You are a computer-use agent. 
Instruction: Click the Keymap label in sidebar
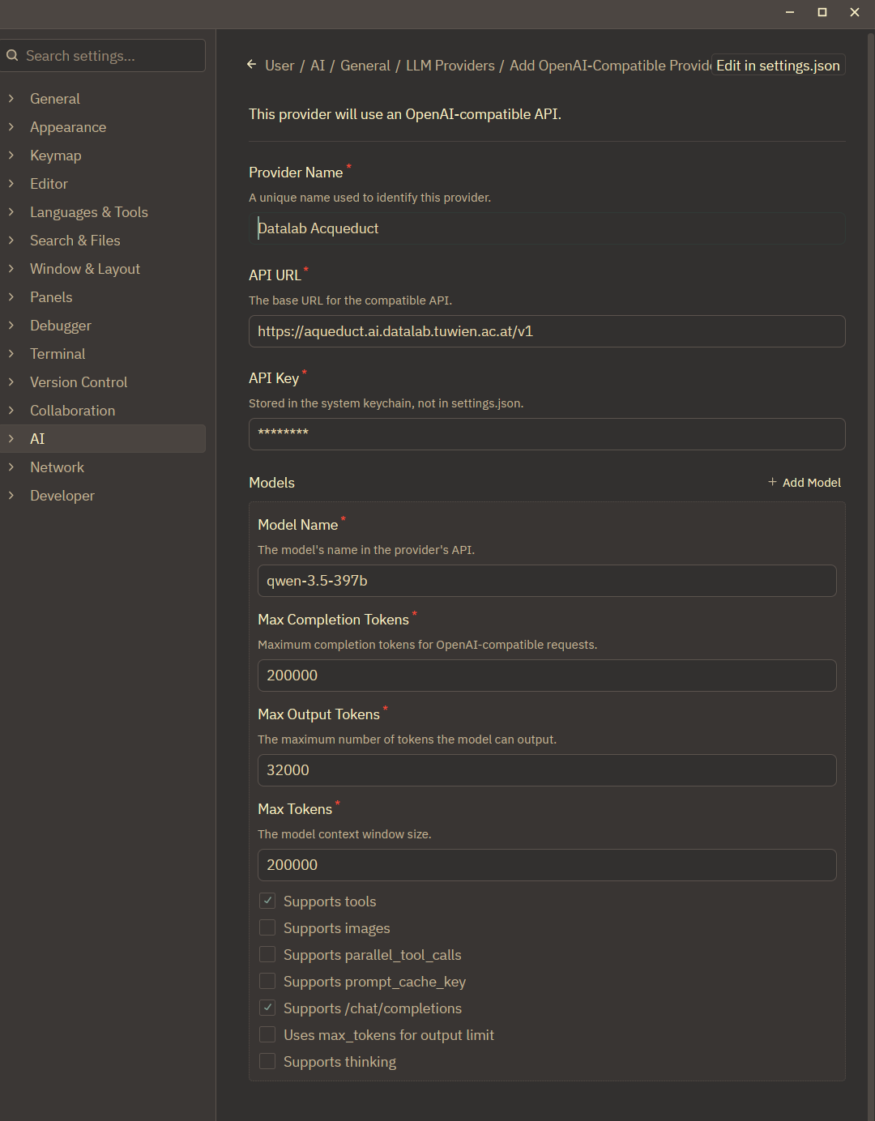[x=56, y=156]
